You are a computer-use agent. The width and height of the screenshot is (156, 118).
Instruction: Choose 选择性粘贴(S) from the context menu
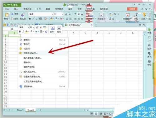click(43, 53)
